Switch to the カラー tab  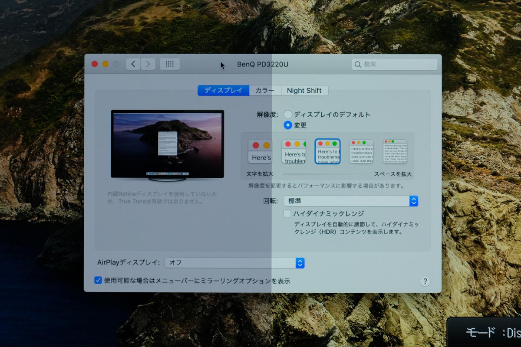coord(265,91)
